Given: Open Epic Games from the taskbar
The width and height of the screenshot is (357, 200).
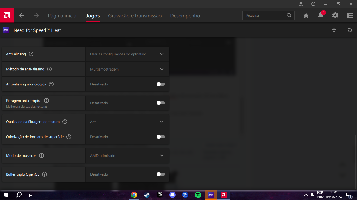Looking at the screenshot, I should point(160,195).
